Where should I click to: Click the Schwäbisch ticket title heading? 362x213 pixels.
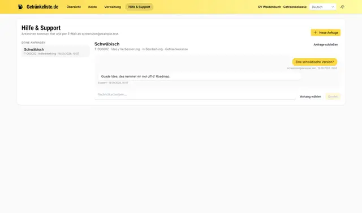(107, 44)
